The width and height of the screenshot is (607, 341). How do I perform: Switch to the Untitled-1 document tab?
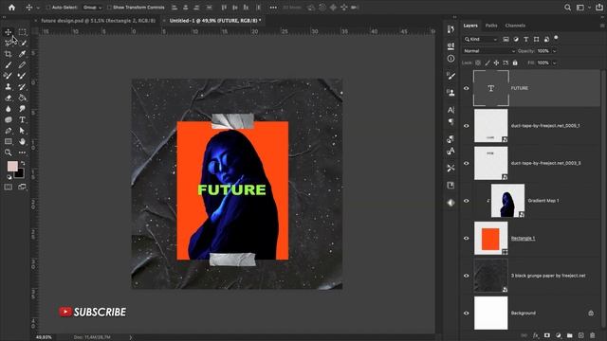coord(215,21)
